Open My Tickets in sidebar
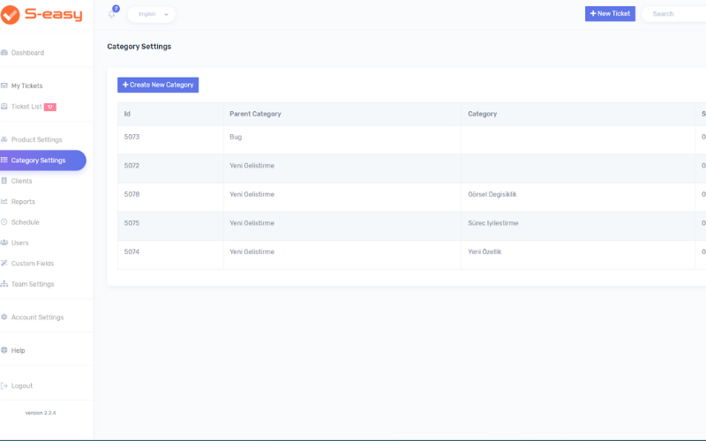This screenshot has height=441, width=706. (27, 86)
